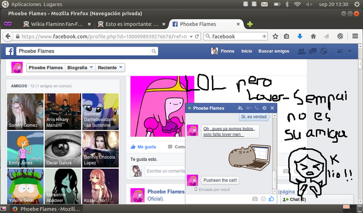Open Facebook friend requests icon

(x=301, y=51)
